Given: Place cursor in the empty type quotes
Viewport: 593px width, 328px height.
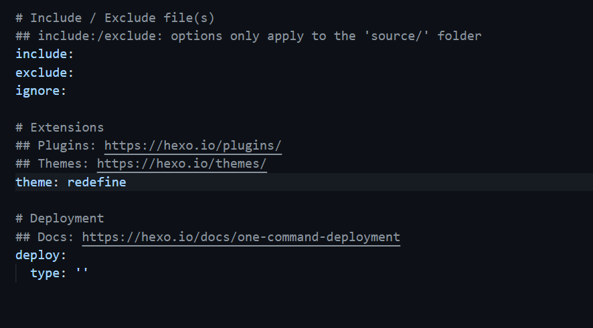Looking at the screenshot, I should tap(82, 273).
